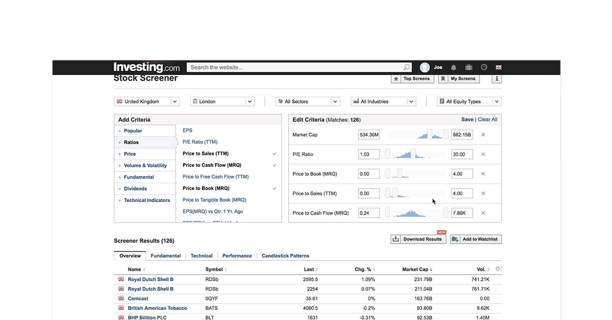Click the Clear All link
Screen dimensions: 612x320
(x=488, y=119)
